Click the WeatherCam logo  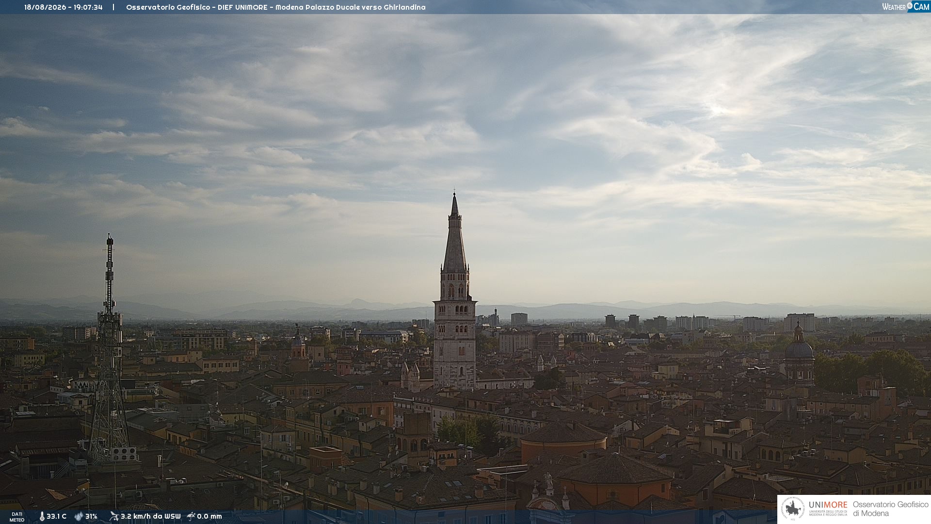pos(906,7)
